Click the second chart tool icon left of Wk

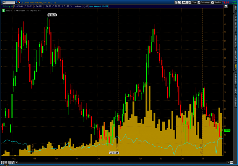(x=180, y=2)
